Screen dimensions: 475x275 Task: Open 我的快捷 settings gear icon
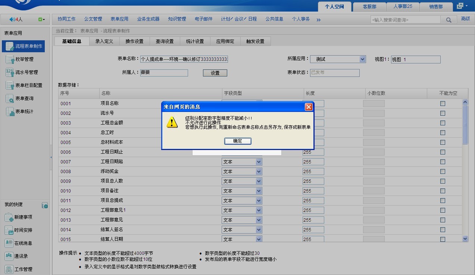[45, 205]
